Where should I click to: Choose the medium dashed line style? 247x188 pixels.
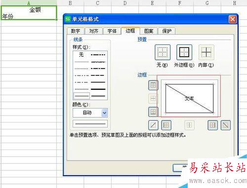pyautogui.click(x=98, y=75)
